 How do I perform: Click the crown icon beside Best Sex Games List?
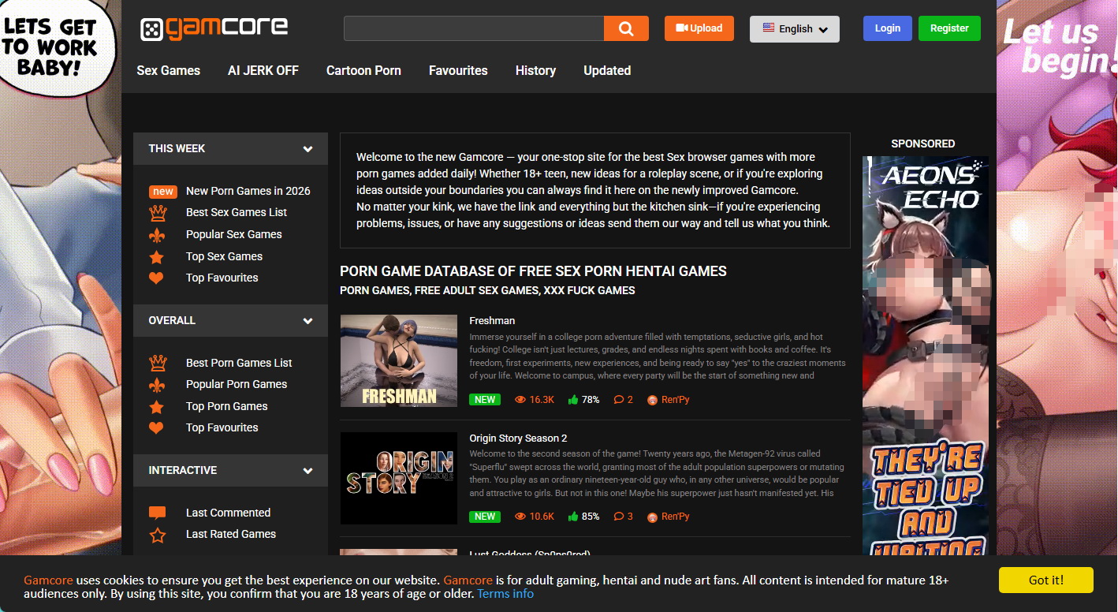(x=158, y=213)
